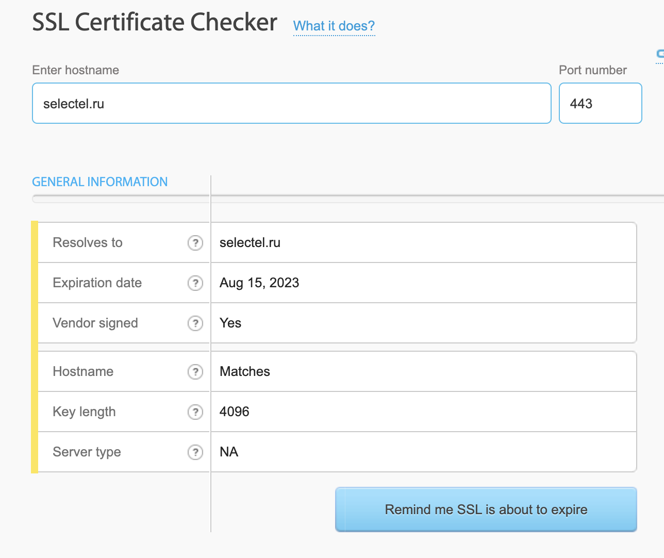Focus the Port number field showing 443
The image size is (664, 558).
600,104
